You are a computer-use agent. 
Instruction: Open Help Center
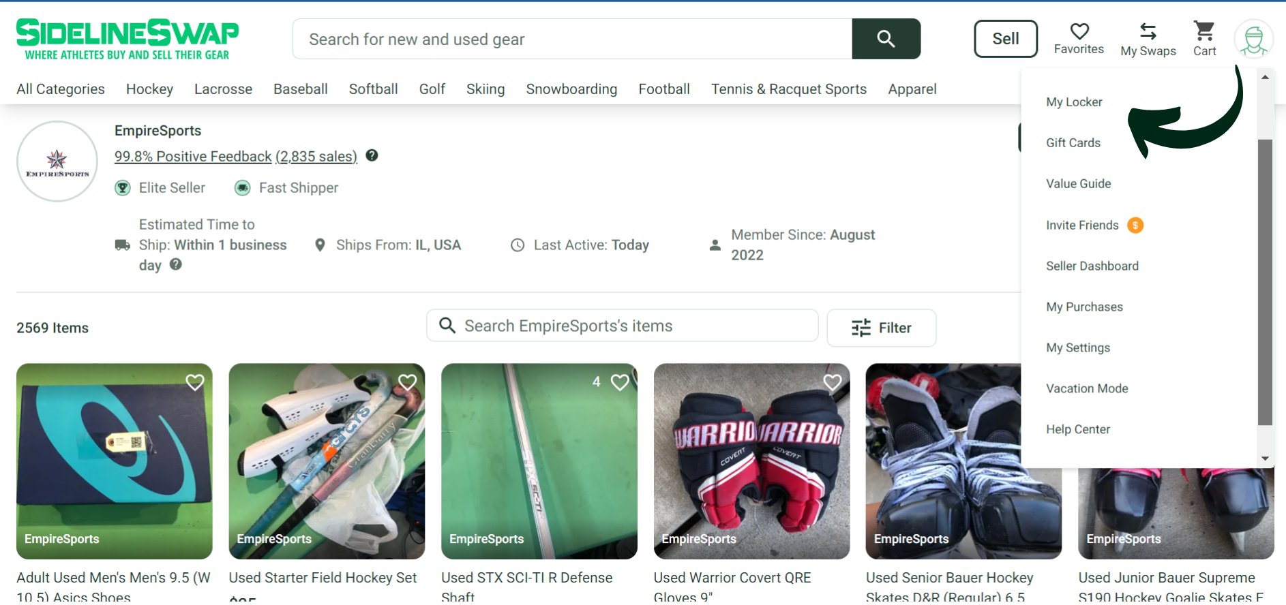click(1078, 429)
